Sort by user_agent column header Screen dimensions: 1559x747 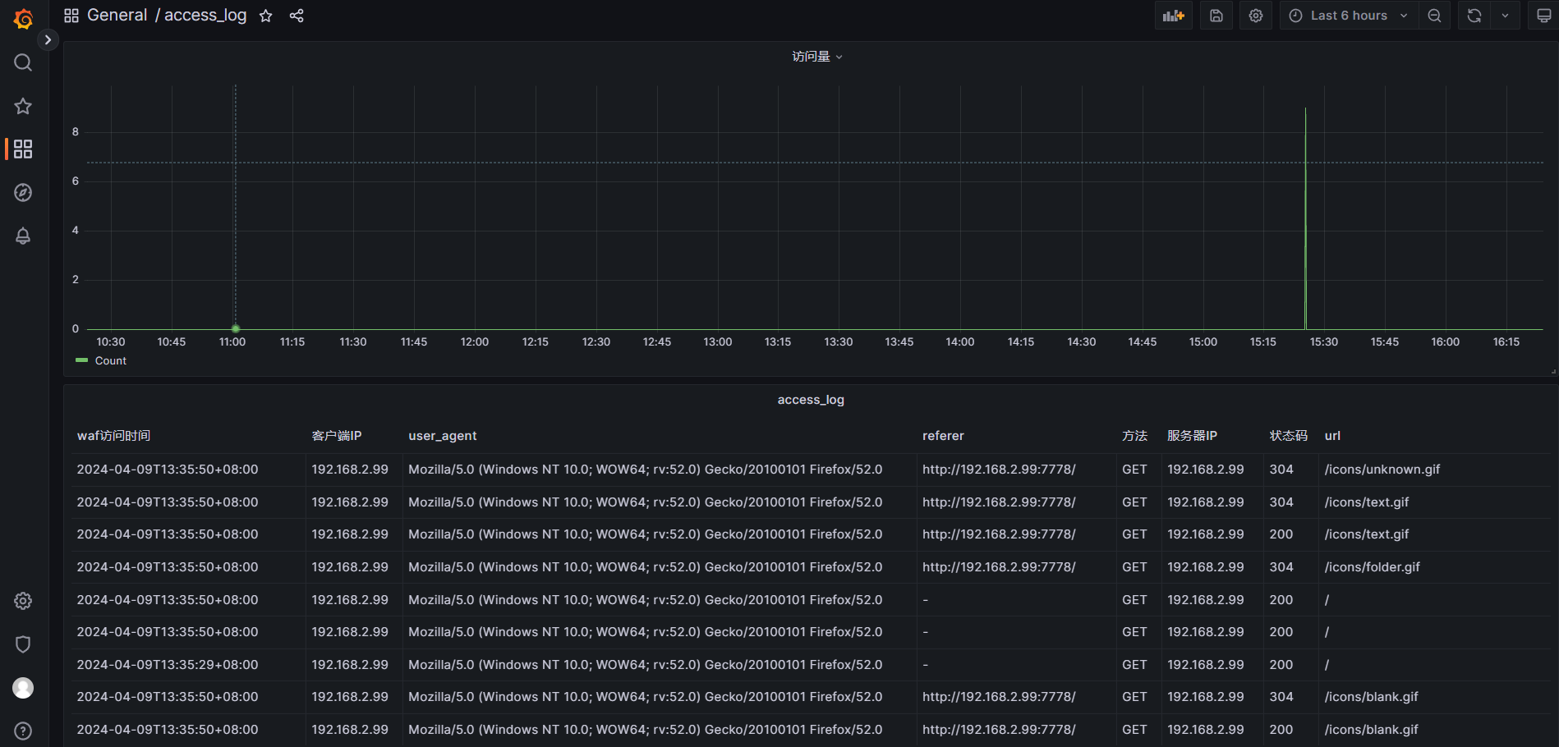pos(443,436)
